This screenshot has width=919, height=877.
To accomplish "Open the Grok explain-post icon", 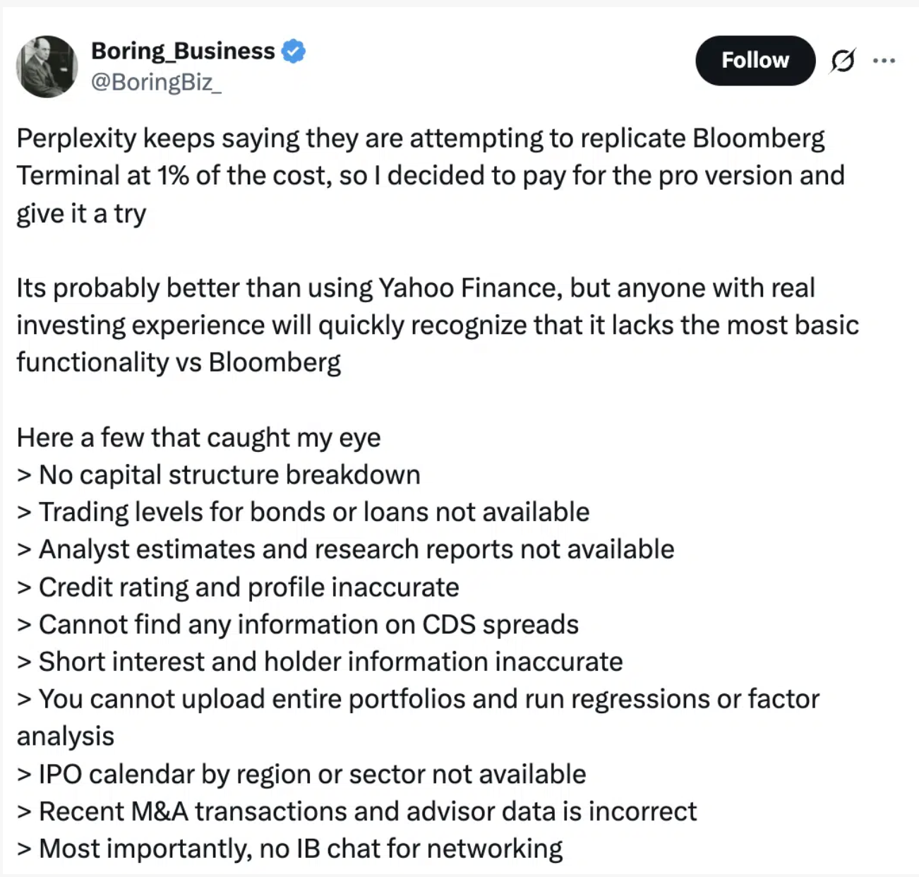I will point(843,61).
